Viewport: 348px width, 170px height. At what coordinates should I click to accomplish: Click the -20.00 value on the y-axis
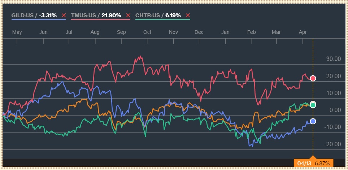pos(333,144)
